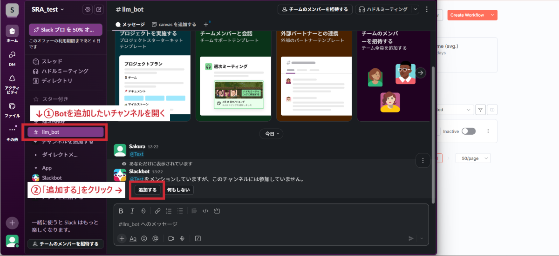The width and height of the screenshot is (559, 256).
Task: Insert a link using the composer link icon
Action: point(157,211)
